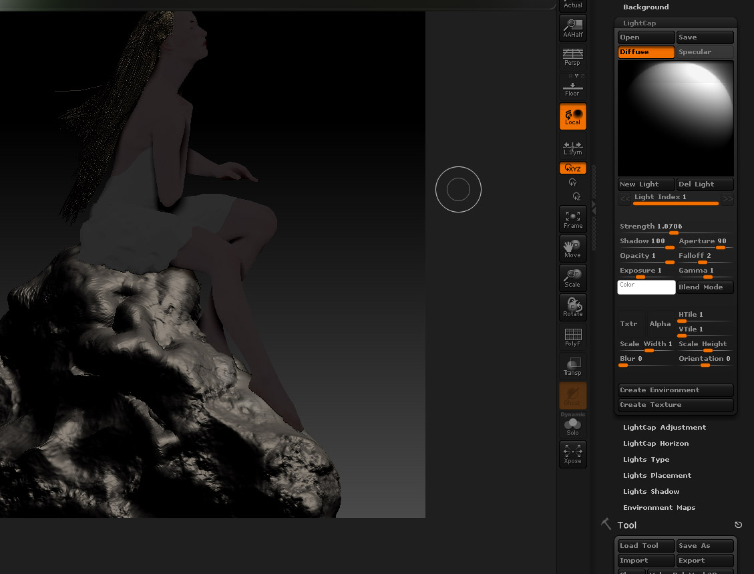Switch to the Specular tab
Image resolution: width=754 pixels, height=574 pixels.
[x=705, y=52]
